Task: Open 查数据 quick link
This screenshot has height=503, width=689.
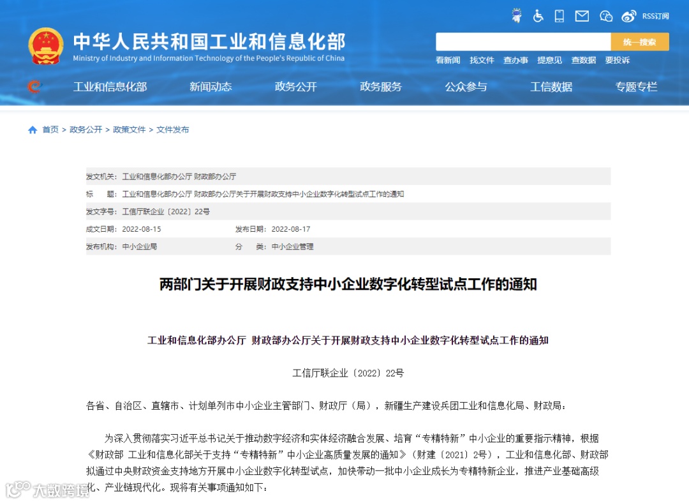Action: click(x=584, y=60)
